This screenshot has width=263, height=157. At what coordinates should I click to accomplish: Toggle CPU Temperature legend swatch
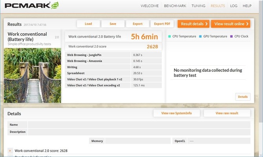pyautogui.click(x=170, y=37)
